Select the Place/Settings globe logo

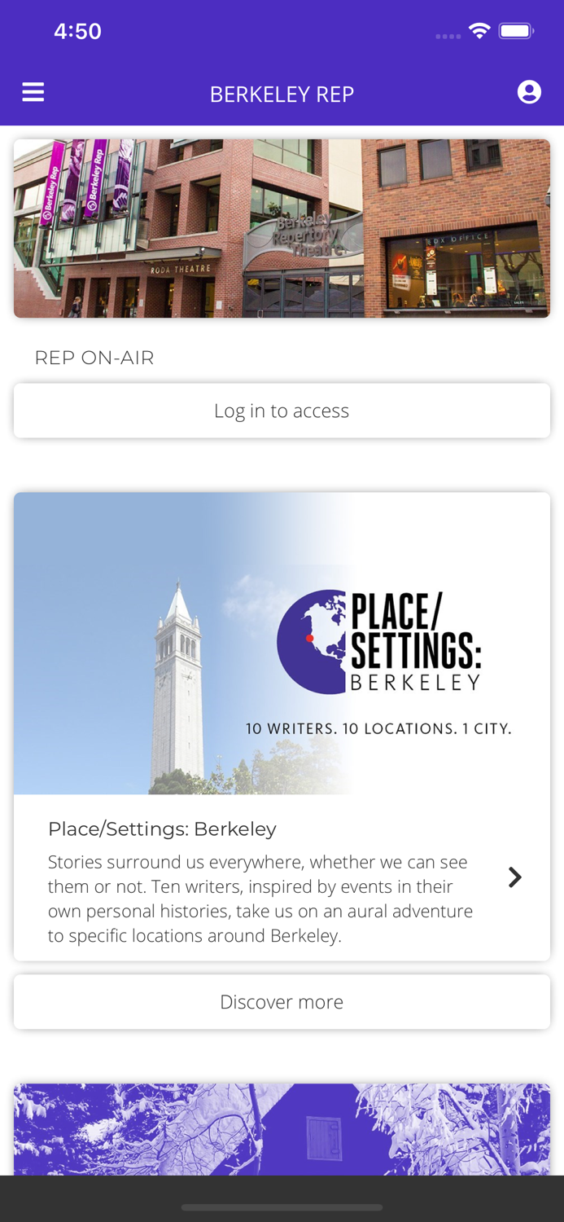pyautogui.click(x=313, y=642)
